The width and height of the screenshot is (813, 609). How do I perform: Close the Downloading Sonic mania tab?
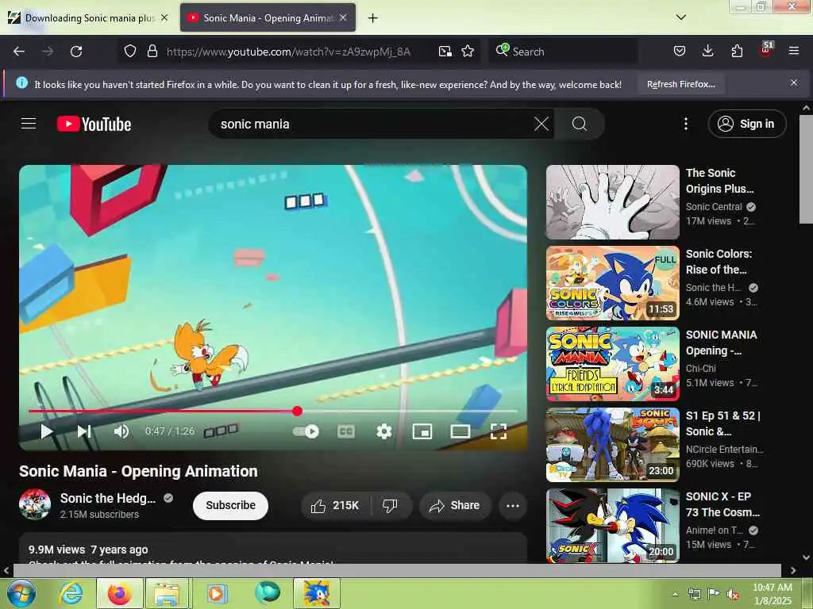point(164,17)
